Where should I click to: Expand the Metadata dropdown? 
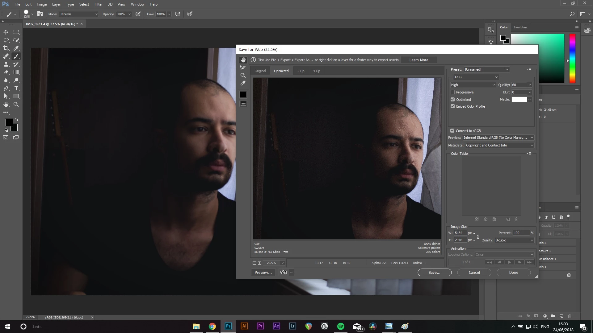[500, 145]
